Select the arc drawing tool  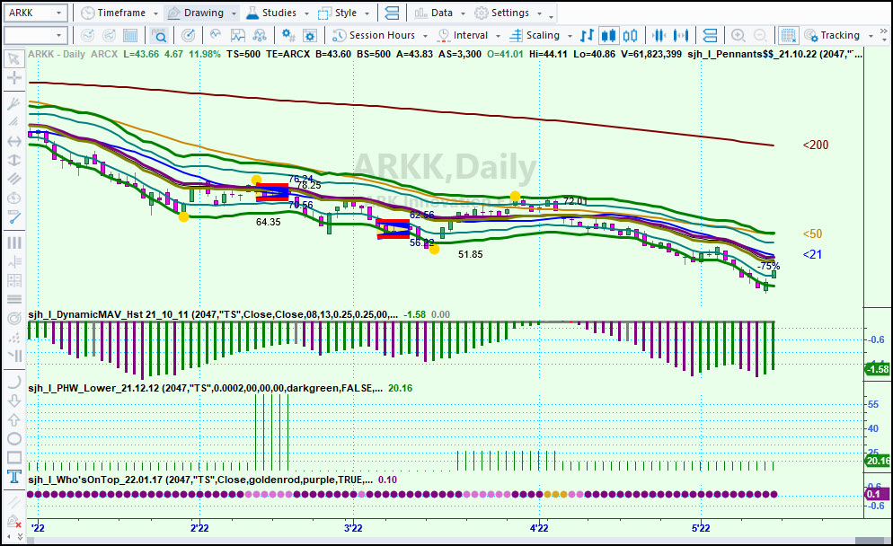(x=14, y=382)
